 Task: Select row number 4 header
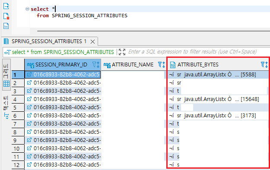click(18, 99)
